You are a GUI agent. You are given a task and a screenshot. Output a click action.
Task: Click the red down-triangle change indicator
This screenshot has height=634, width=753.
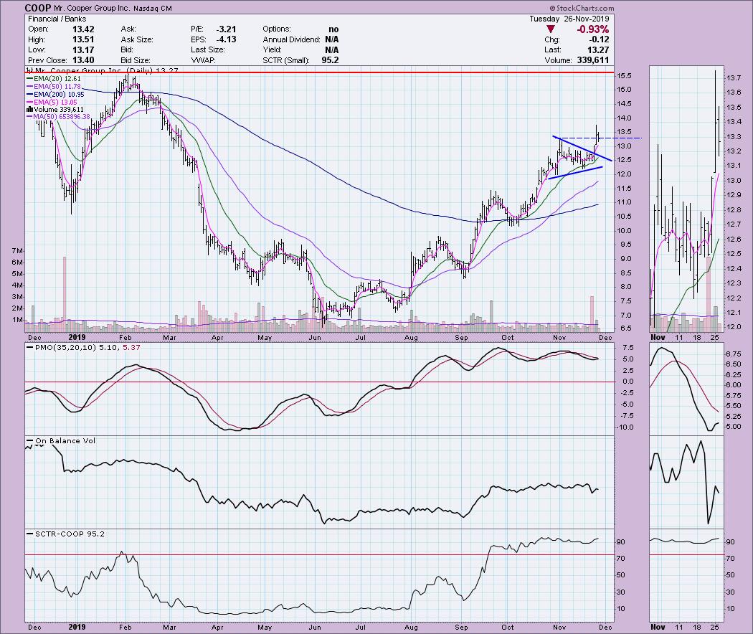pyautogui.click(x=551, y=29)
